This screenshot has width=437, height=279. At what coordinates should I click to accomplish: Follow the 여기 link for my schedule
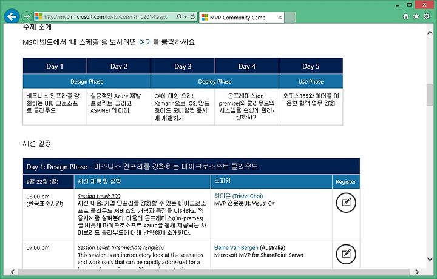point(145,42)
